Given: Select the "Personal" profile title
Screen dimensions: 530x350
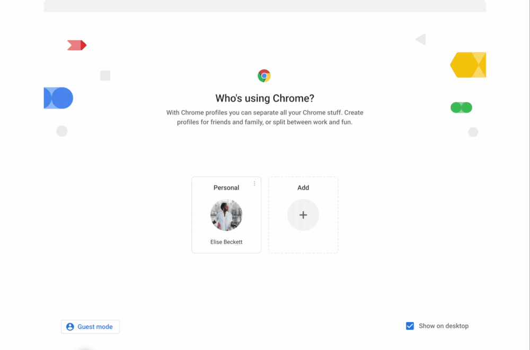Looking at the screenshot, I should pyautogui.click(x=226, y=187).
